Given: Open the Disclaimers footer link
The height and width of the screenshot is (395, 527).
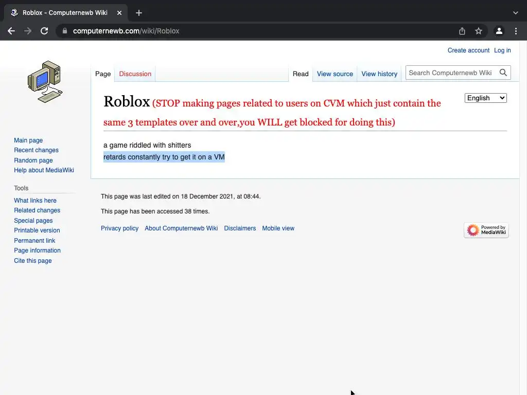Looking at the screenshot, I should pyautogui.click(x=240, y=228).
